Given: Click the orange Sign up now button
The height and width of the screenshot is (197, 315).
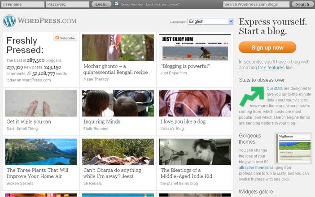Looking at the screenshot, I should (x=267, y=47).
